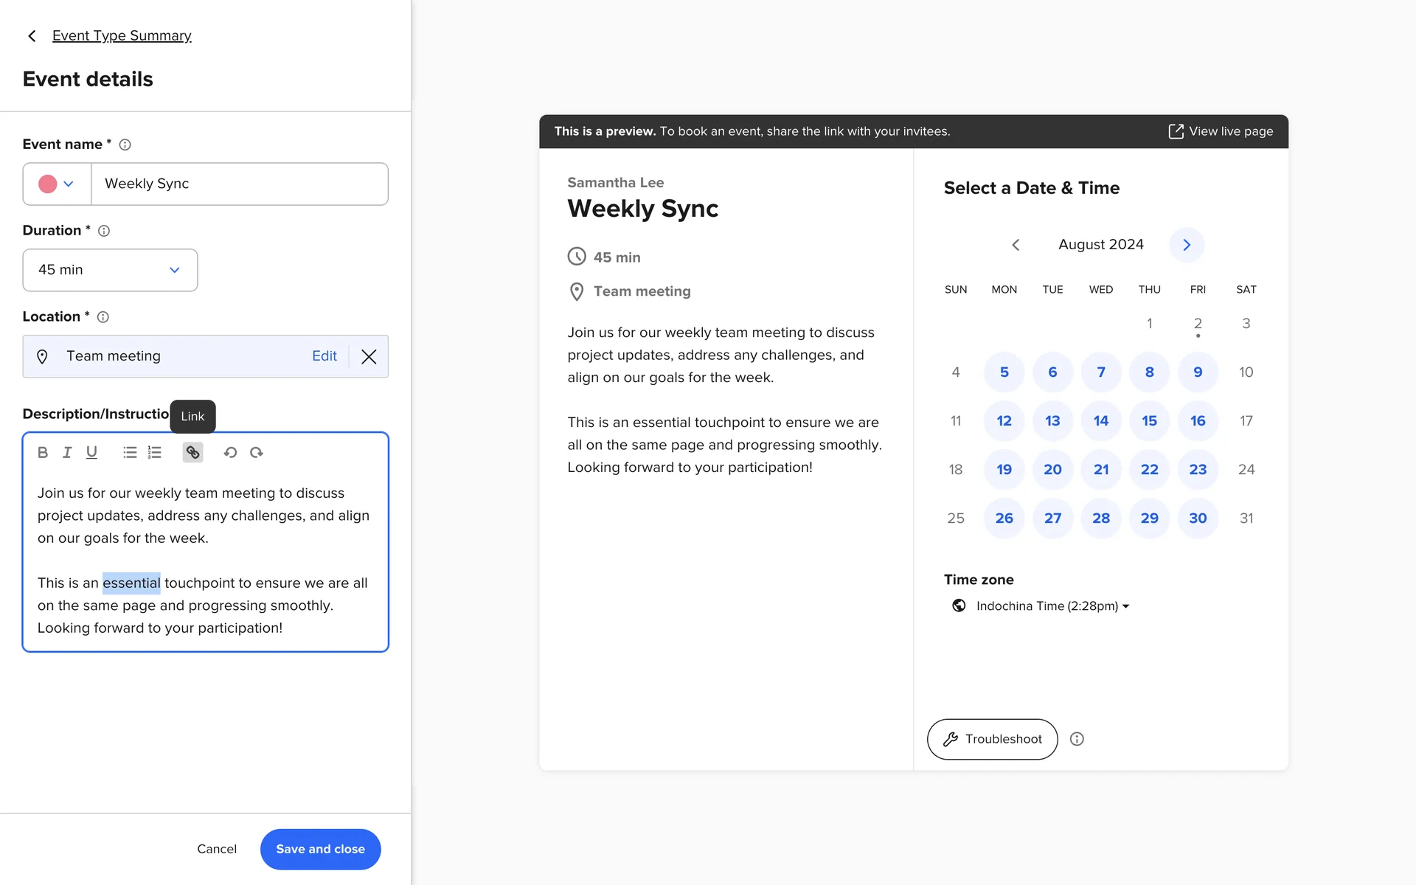The height and width of the screenshot is (885, 1416).
Task: Go to previous month in calendar
Action: click(x=1016, y=245)
